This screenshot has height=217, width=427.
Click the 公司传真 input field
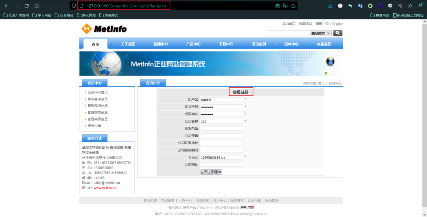coord(222,136)
